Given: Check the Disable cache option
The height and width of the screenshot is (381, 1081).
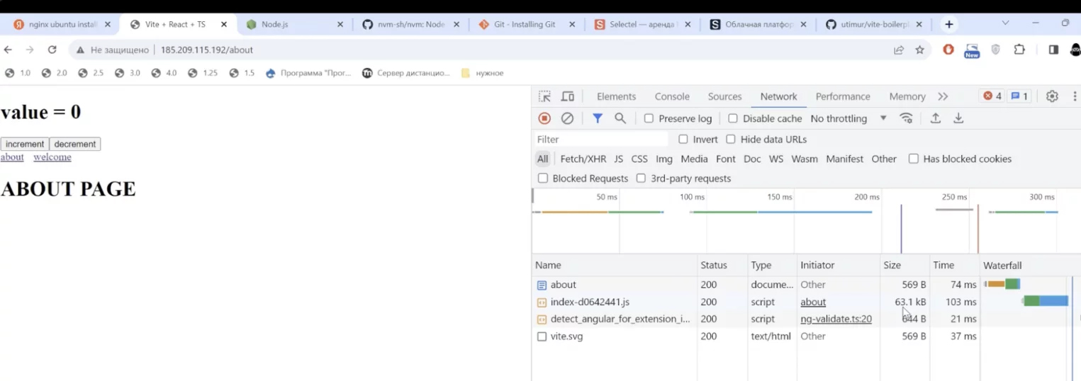Looking at the screenshot, I should [733, 118].
